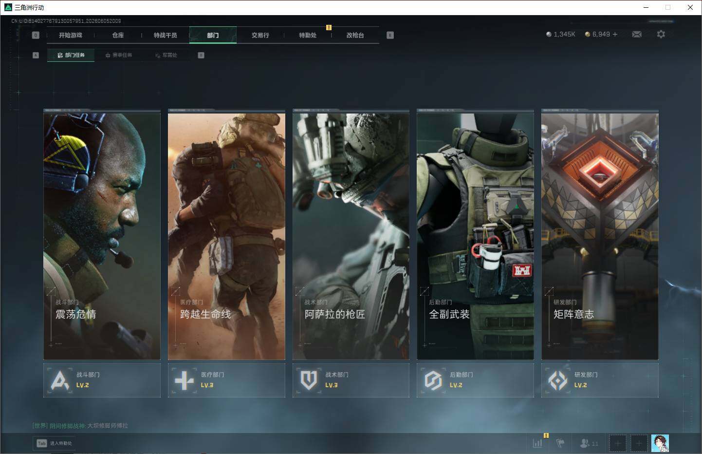Add currency with the plus after 6,949

click(x=615, y=34)
